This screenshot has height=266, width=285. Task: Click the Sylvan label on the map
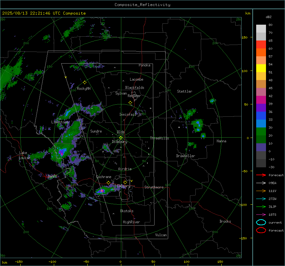[121, 93]
